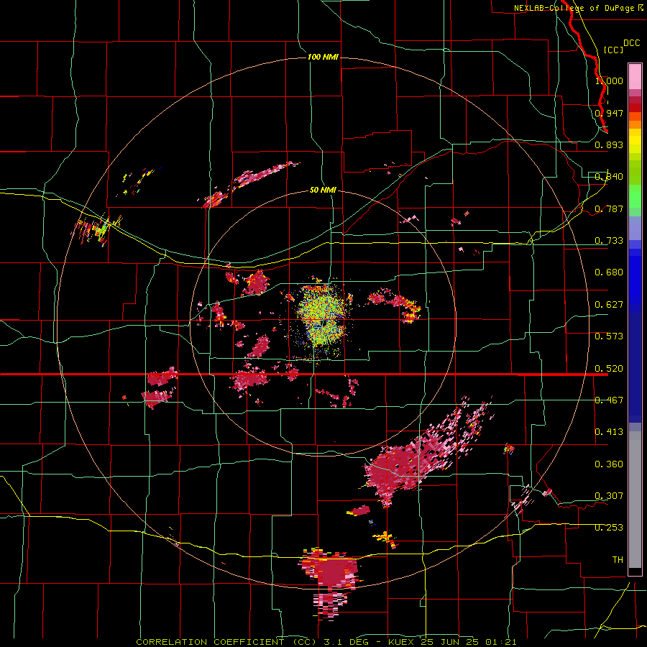
Task: Click the 0.360 scale value
Action: [609, 464]
